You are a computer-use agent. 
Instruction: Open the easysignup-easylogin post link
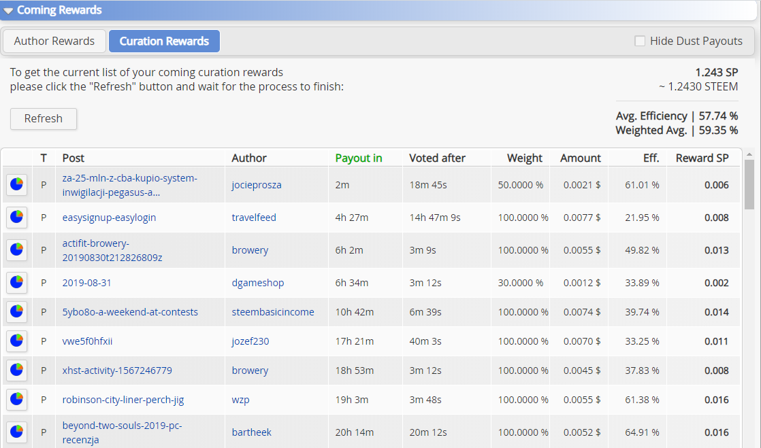pyautogui.click(x=109, y=218)
